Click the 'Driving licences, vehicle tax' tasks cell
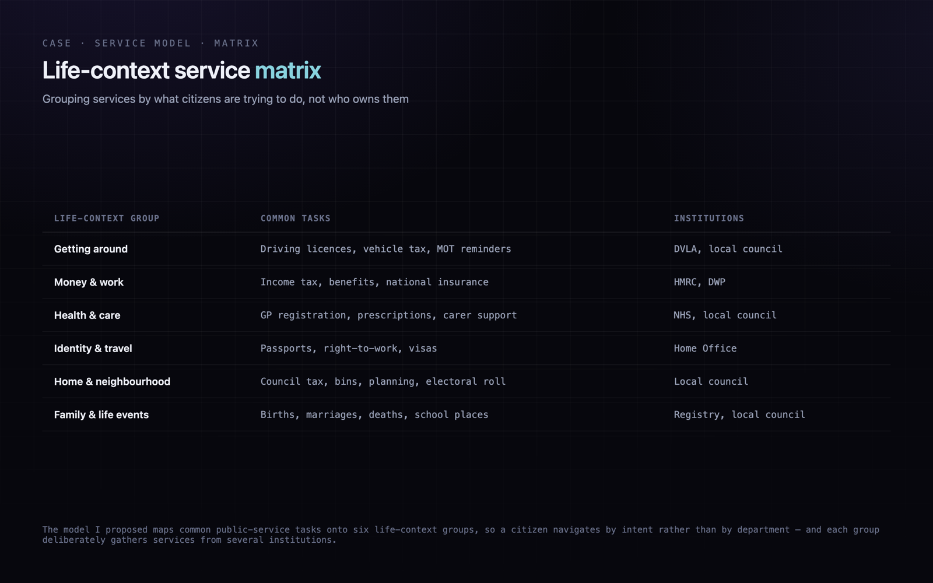933x583 pixels. 385,249
